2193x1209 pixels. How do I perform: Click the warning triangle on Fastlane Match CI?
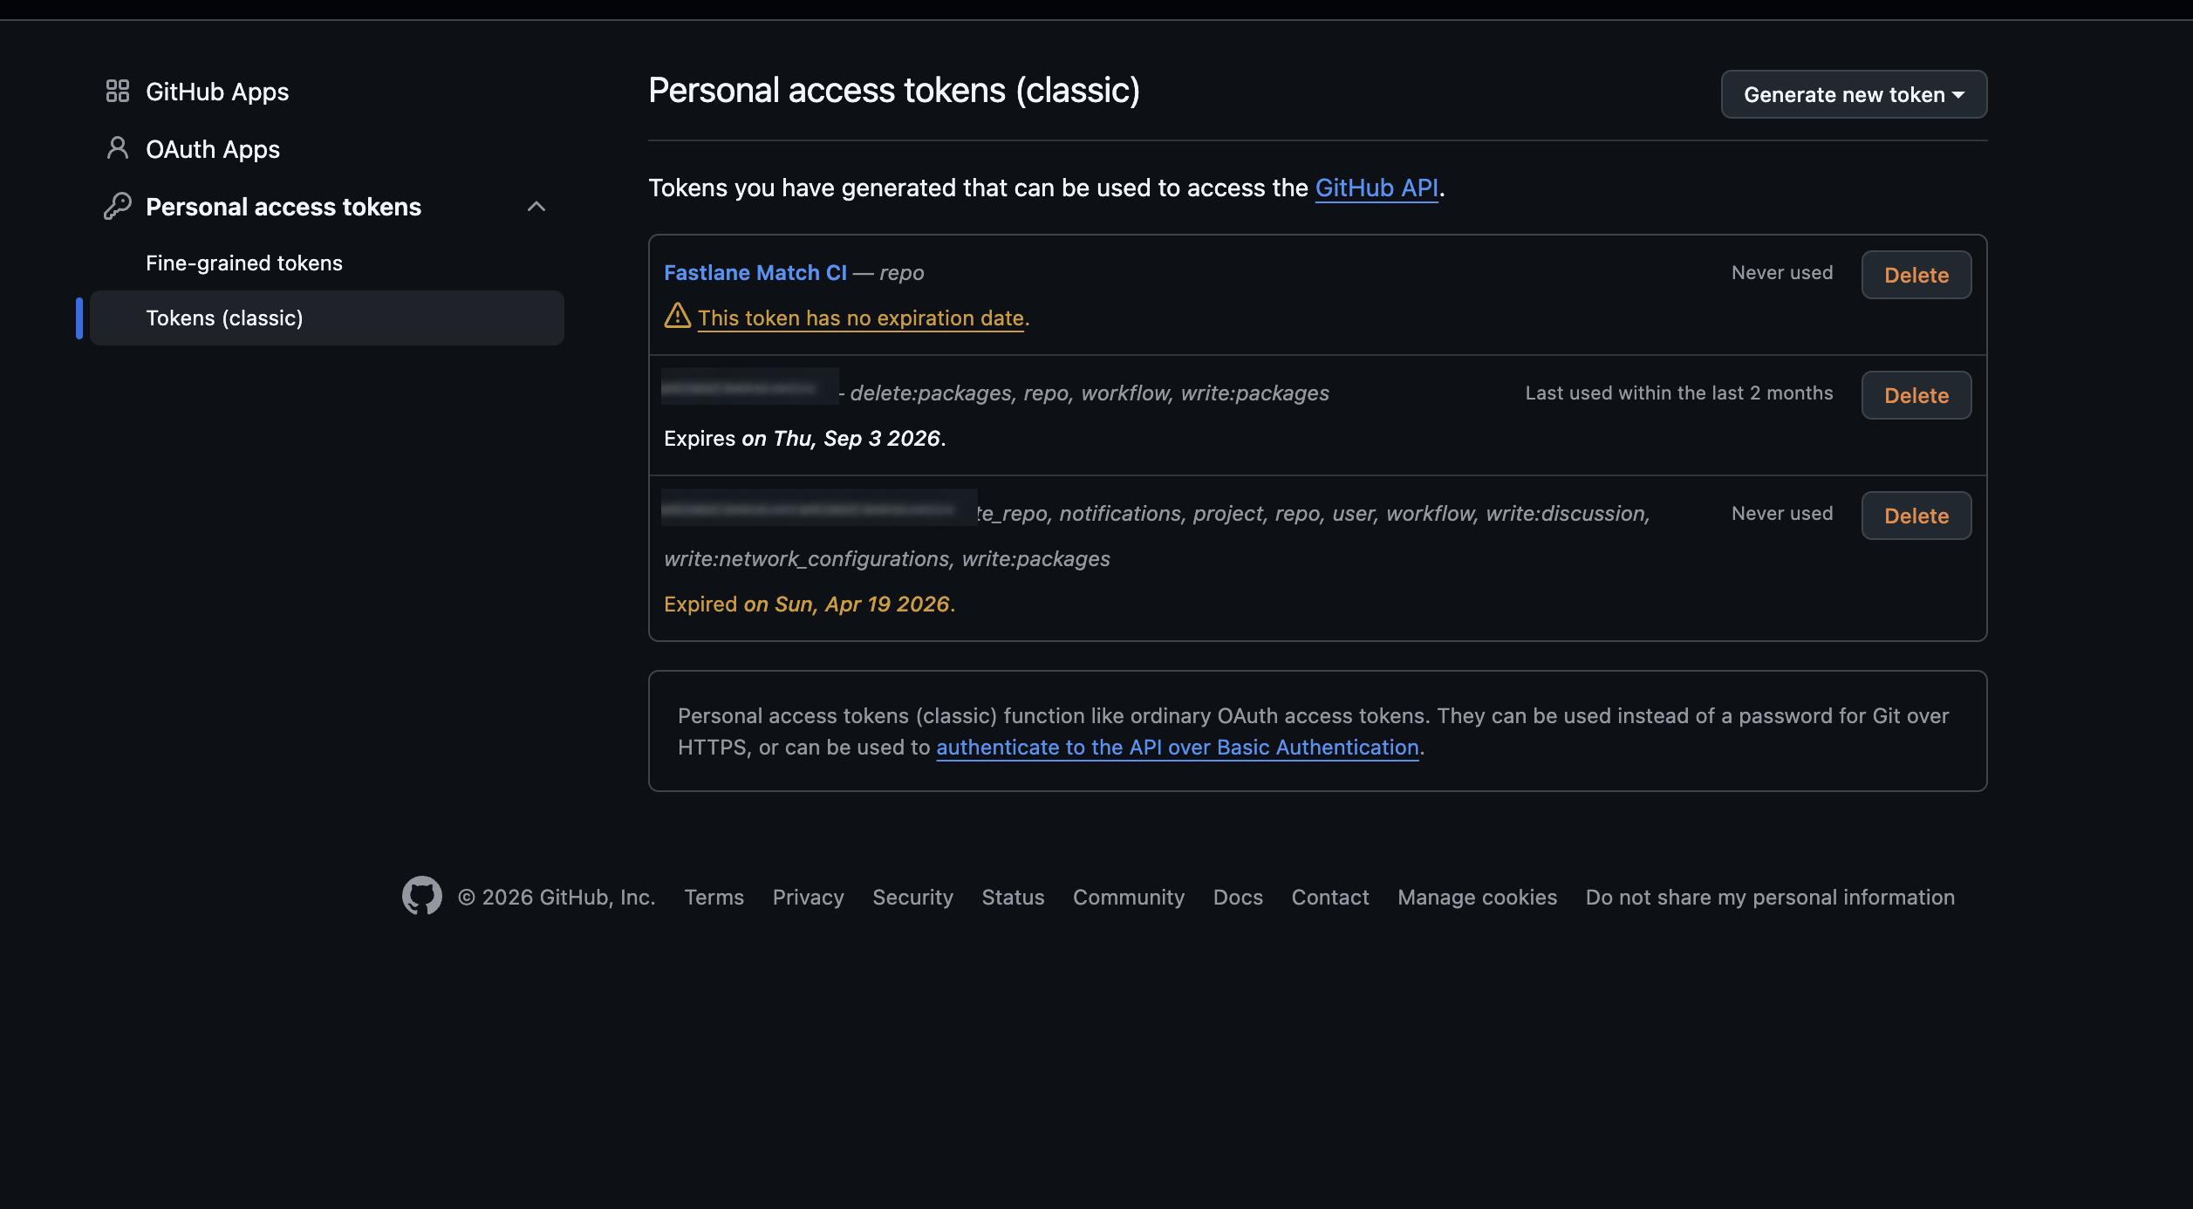(x=678, y=316)
